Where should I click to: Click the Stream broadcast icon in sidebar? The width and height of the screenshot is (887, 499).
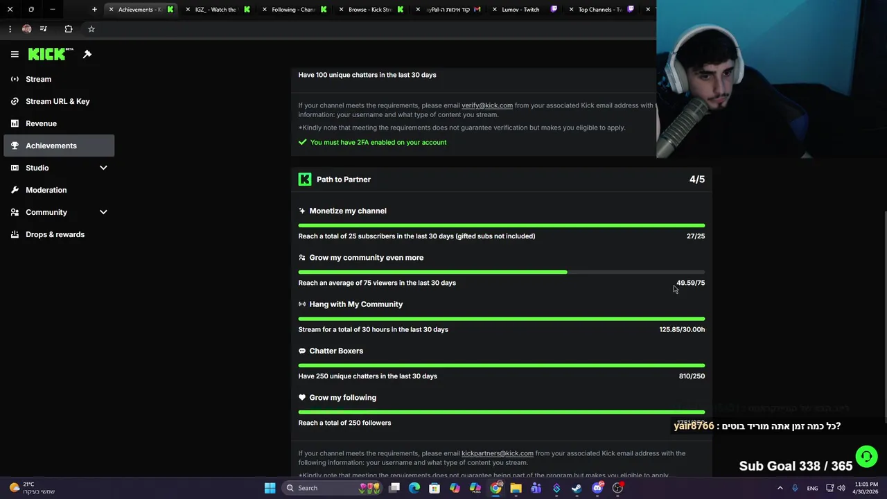[x=15, y=79]
